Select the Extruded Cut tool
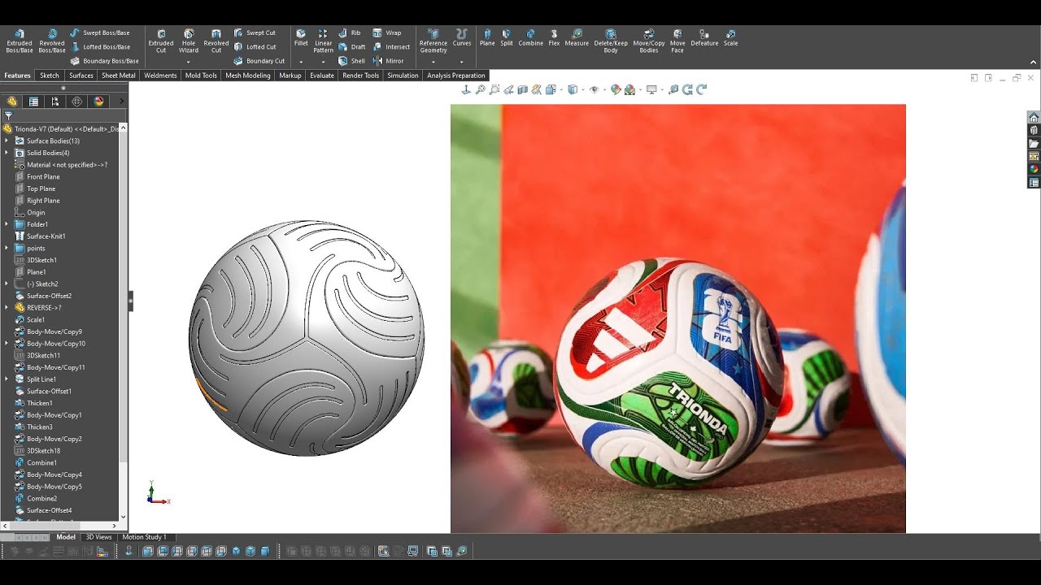This screenshot has width=1041, height=585. point(161,41)
